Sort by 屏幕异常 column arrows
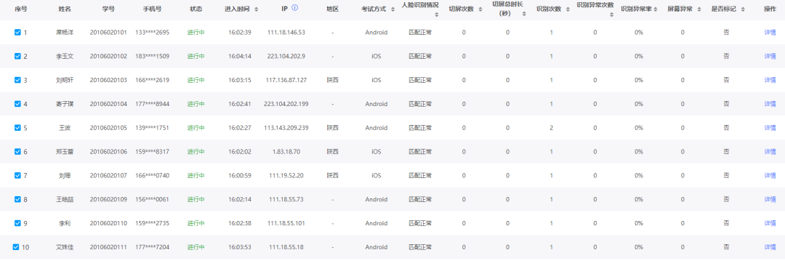Viewport: 785px width, 266px height. (x=697, y=9)
